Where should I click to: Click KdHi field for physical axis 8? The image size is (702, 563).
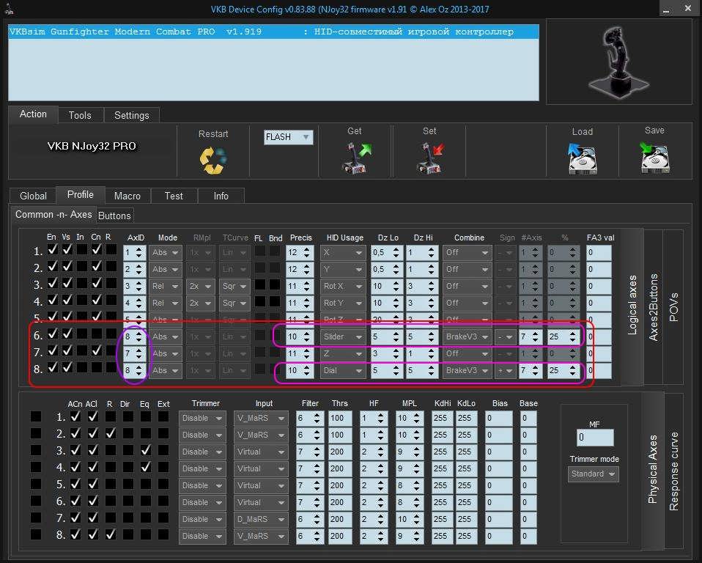click(441, 537)
